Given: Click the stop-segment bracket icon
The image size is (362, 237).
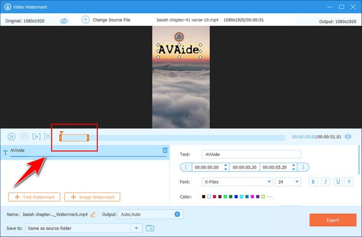Looking at the screenshot, I should tap(48, 137).
